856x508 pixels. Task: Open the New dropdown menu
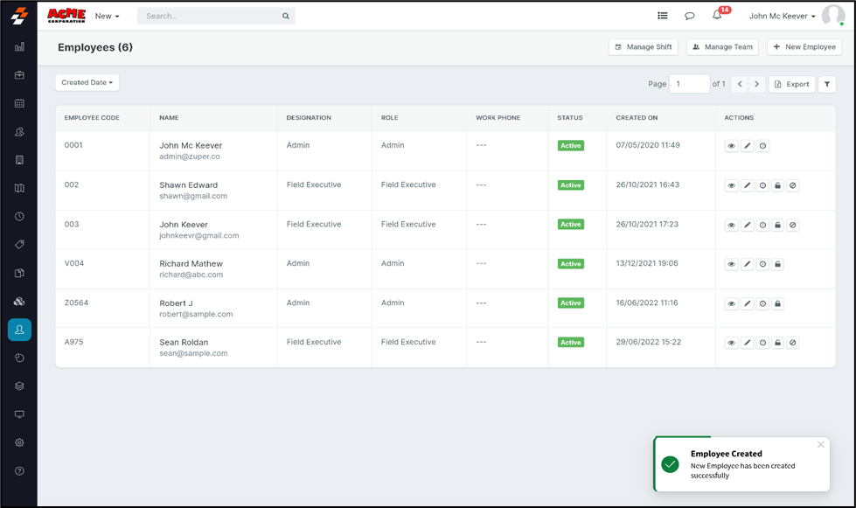click(x=107, y=16)
